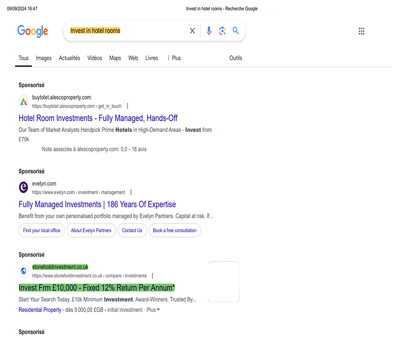Click the Google logo
398x340 pixels.
pos(33,31)
